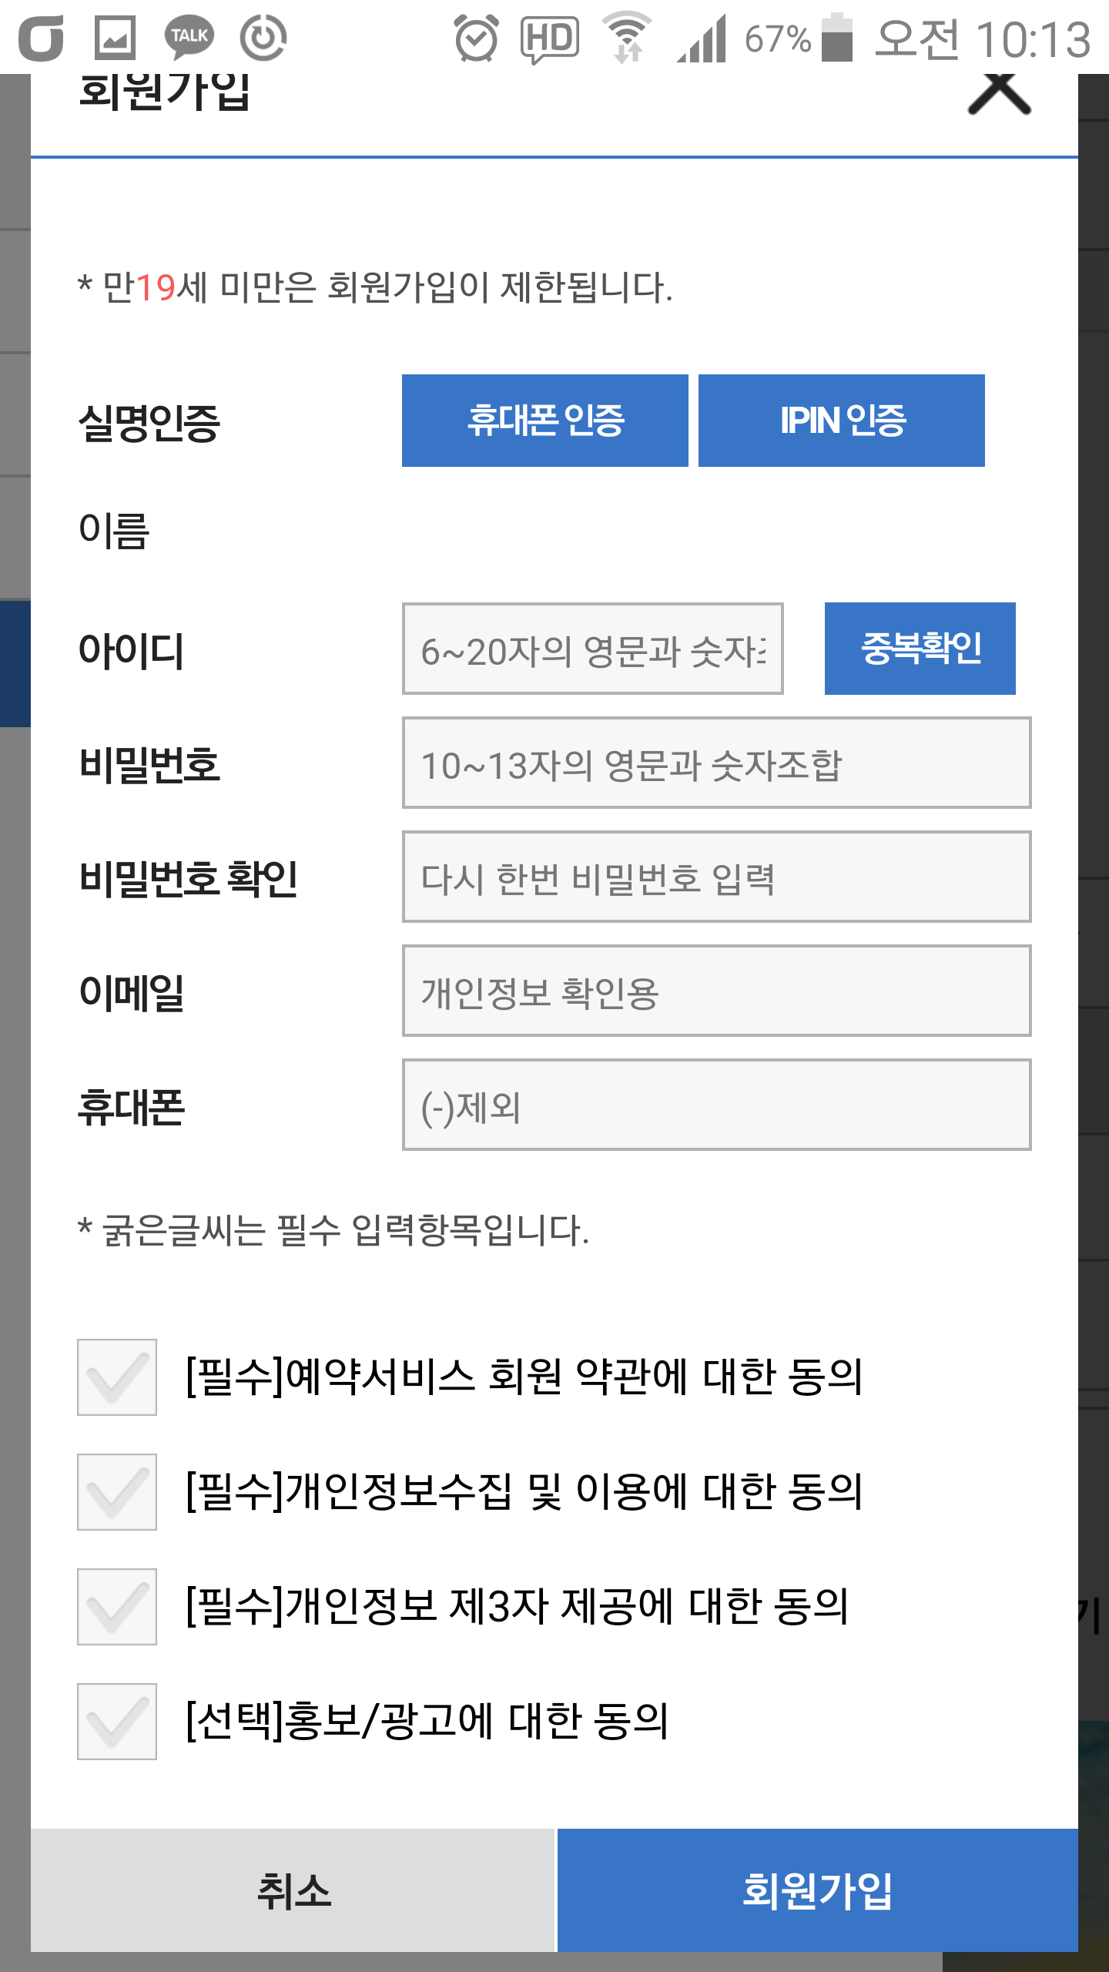Focus the 이메일 input field
Image resolution: width=1109 pixels, height=1972 pixels.
[x=716, y=991]
